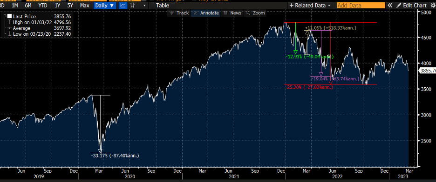Image resolution: width=436 pixels, height=182 pixels.
Task: Click the Low marker icon in legend
Action: click(10, 34)
